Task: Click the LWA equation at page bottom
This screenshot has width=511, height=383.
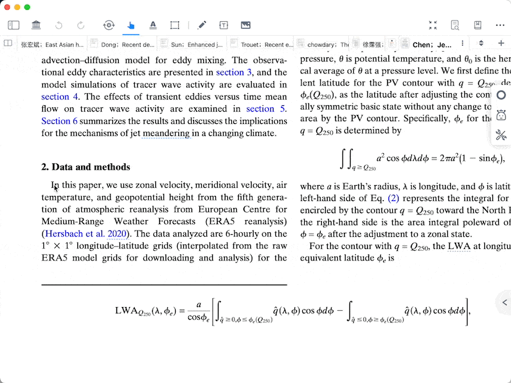Action: tap(293, 311)
